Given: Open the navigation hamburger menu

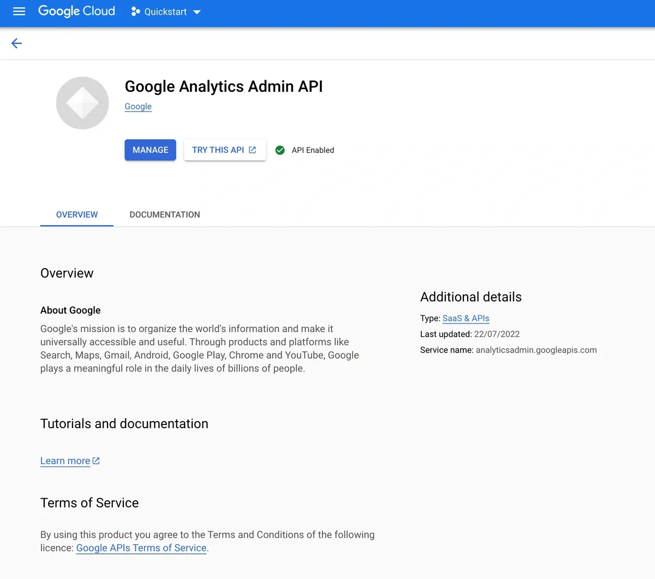Looking at the screenshot, I should (19, 11).
